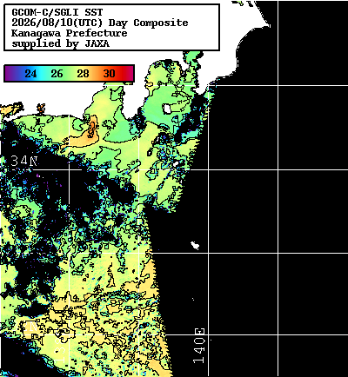The image size is (348, 377).
Task: Click the Day Composite text
Action: pos(148,23)
